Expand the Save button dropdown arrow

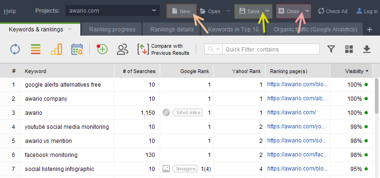[267, 11]
